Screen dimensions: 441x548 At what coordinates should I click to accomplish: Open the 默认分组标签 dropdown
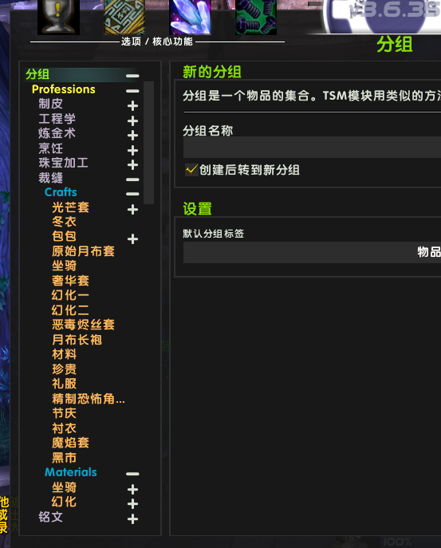coord(312,252)
